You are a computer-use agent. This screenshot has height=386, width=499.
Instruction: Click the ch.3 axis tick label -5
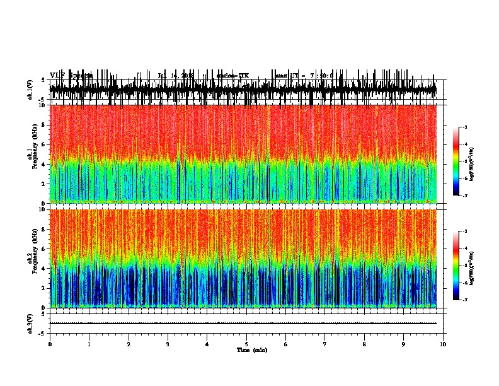(43, 334)
